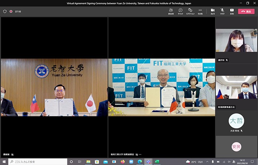Image resolution: width=258 pixels, height=165 pixels.
Task: Open the battery status icon
Action: click(x=218, y=162)
